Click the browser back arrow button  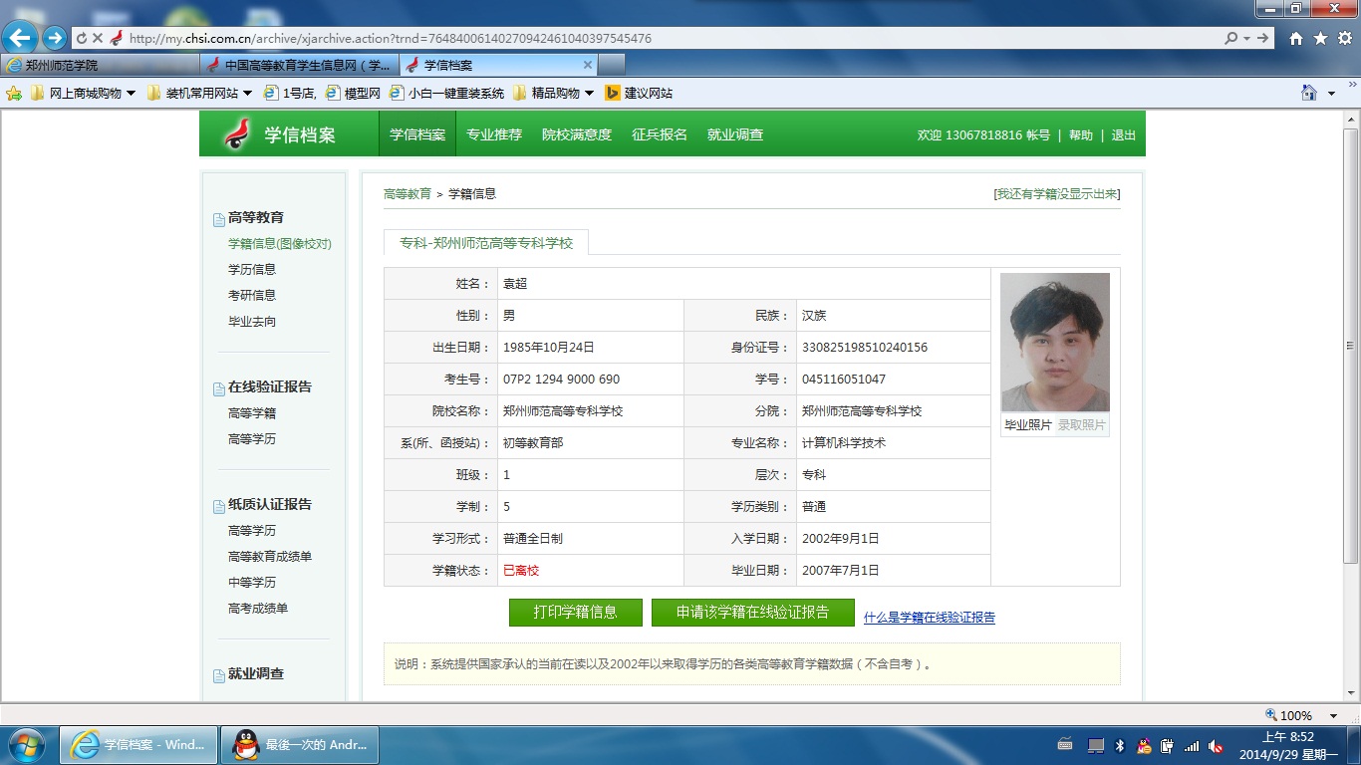(20, 39)
